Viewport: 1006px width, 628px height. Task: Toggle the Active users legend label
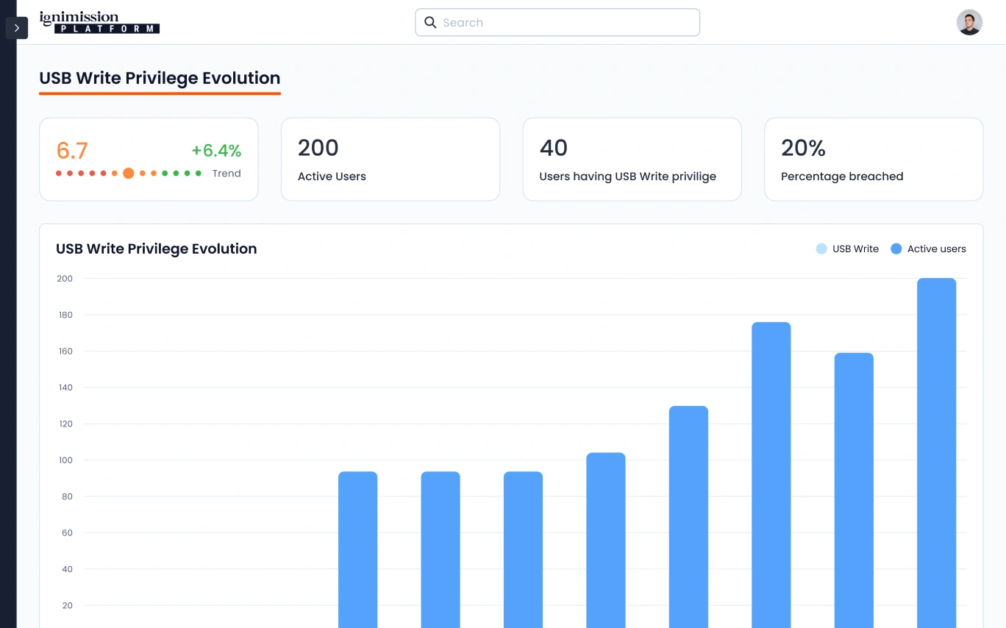pos(936,249)
